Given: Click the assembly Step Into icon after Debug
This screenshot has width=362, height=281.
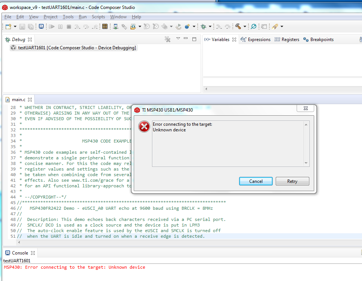Looking at the screenshot, I should [219, 26].
